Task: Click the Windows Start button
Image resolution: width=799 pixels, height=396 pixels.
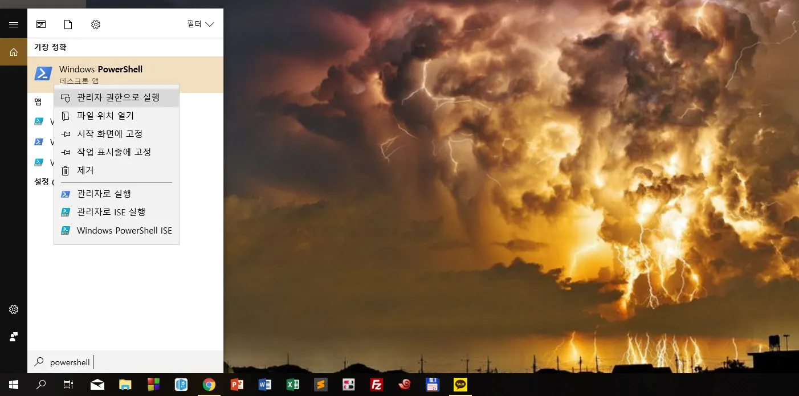Action: click(14, 385)
